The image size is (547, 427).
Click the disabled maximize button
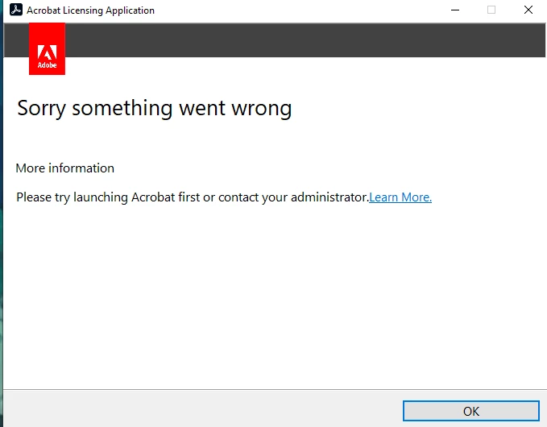coord(491,10)
